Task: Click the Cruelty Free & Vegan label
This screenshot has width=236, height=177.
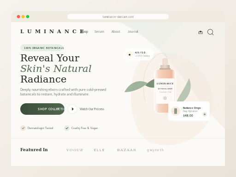Action: (84, 128)
